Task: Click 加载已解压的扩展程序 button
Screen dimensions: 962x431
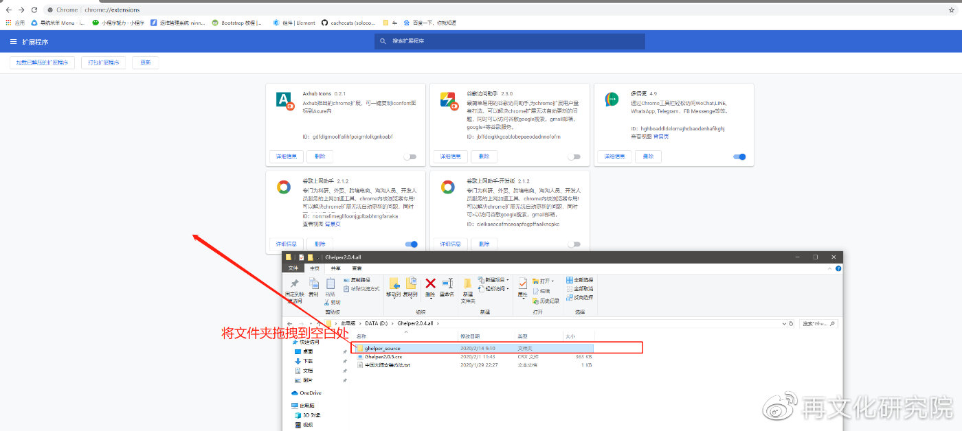Action: pos(43,62)
